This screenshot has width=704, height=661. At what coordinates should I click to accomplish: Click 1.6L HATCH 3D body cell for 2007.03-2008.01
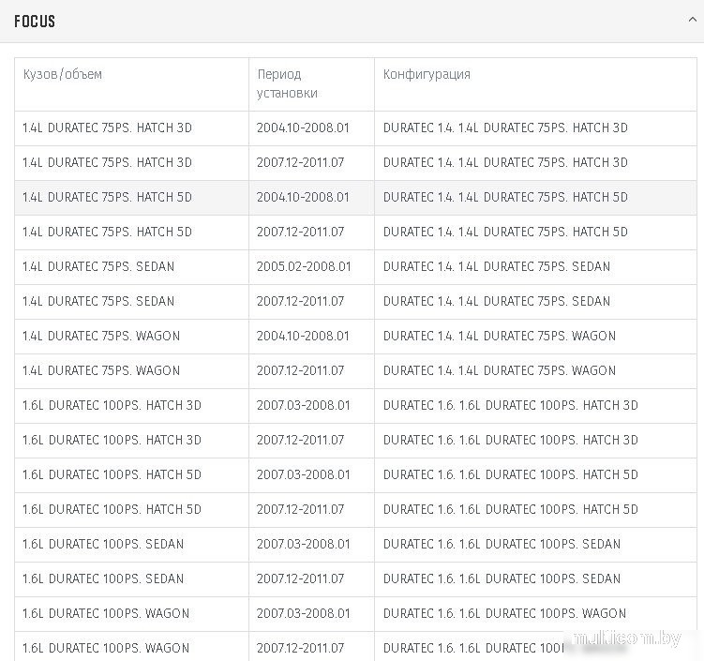coord(112,405)
